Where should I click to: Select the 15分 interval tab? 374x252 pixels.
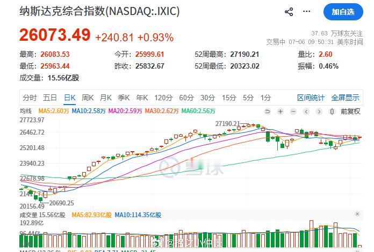(229, 98)
